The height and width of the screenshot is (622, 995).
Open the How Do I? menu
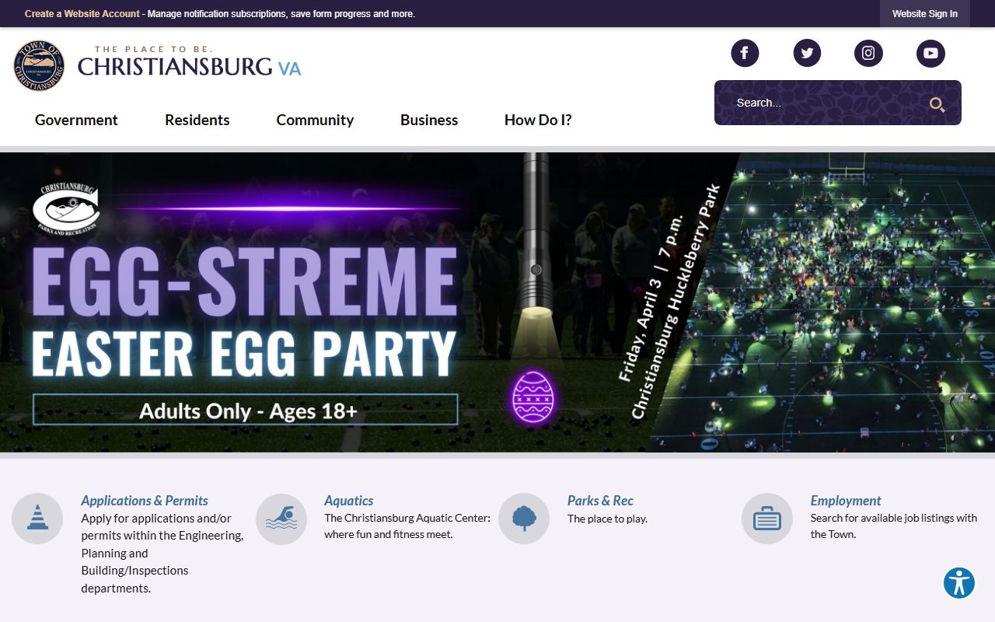tap(538, 120)
